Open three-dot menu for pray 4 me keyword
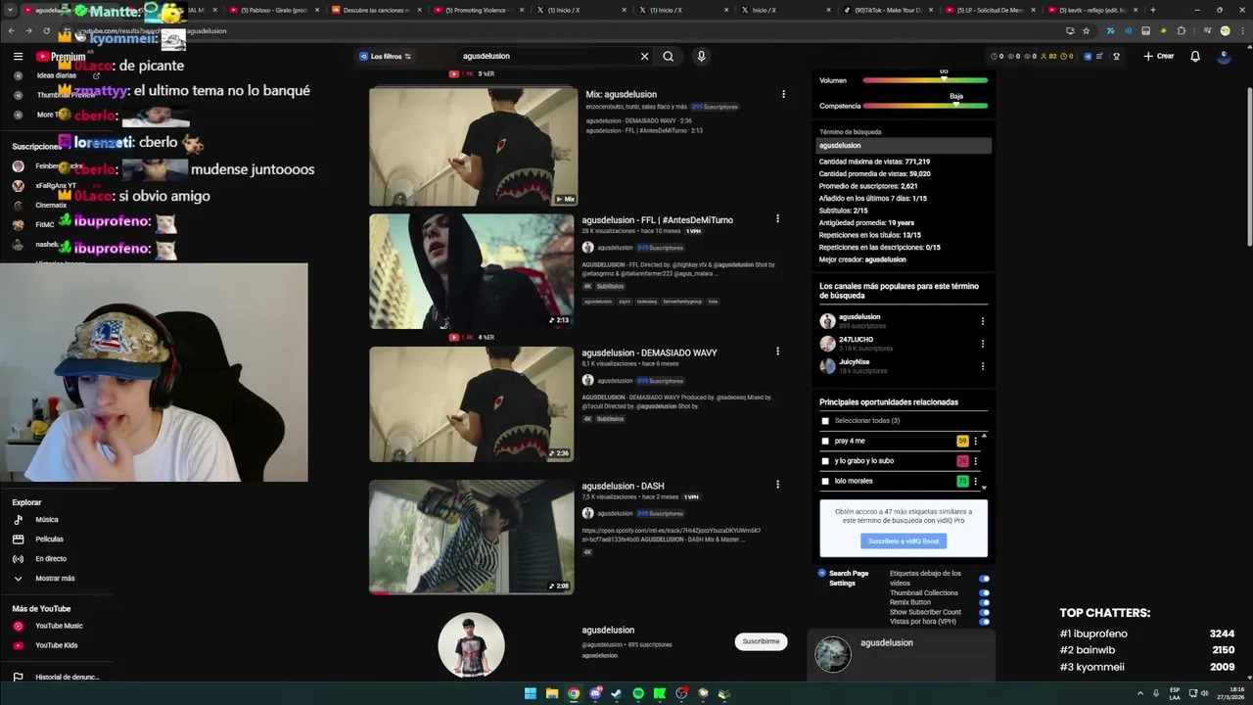 (x=975, y=442)
